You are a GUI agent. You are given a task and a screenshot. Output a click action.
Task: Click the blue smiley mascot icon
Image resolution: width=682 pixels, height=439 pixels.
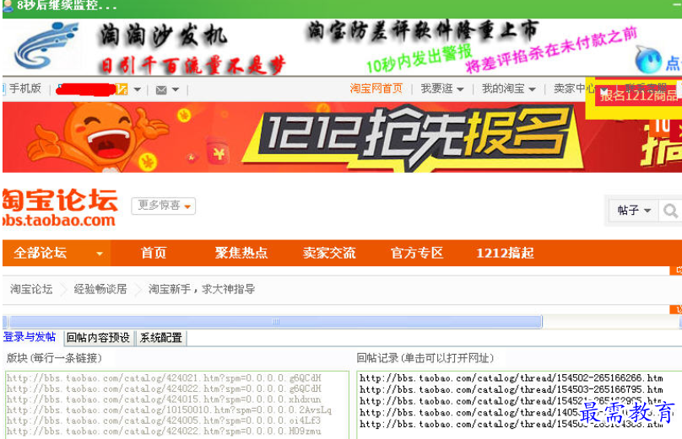(x=648, y=60)
